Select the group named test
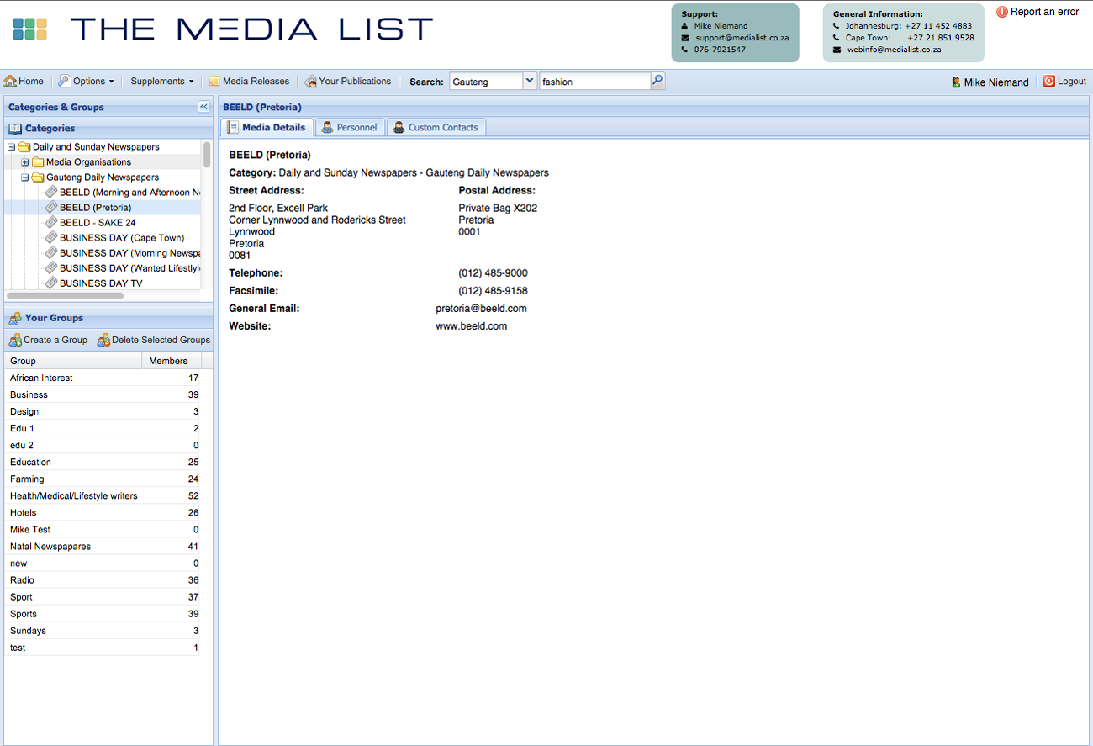The height and width of the screenshot is (746, 1093). pos(103,647)
